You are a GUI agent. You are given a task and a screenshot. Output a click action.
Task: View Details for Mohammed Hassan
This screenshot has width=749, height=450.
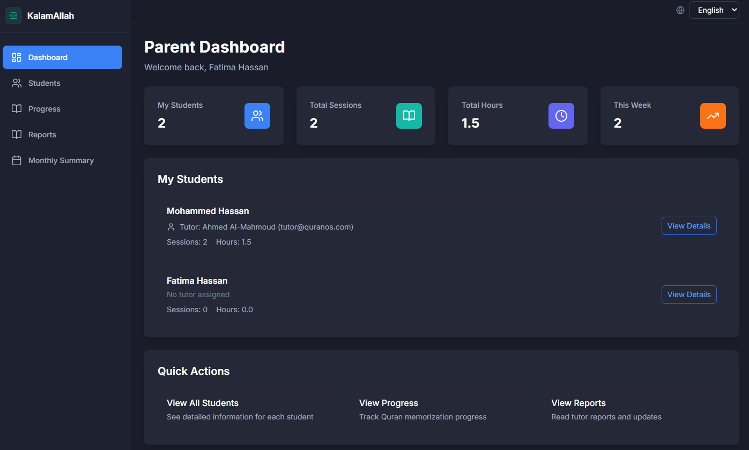[688, 226]
